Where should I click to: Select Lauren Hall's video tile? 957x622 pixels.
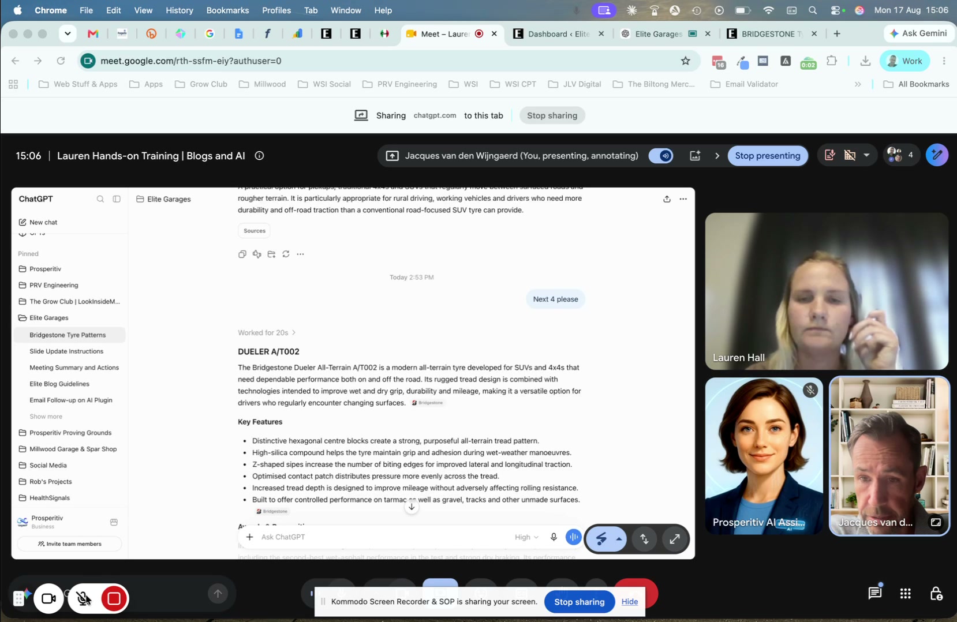click(827, 291)
